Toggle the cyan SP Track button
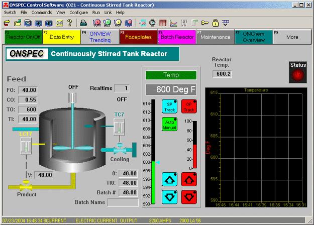 [169, 106]
